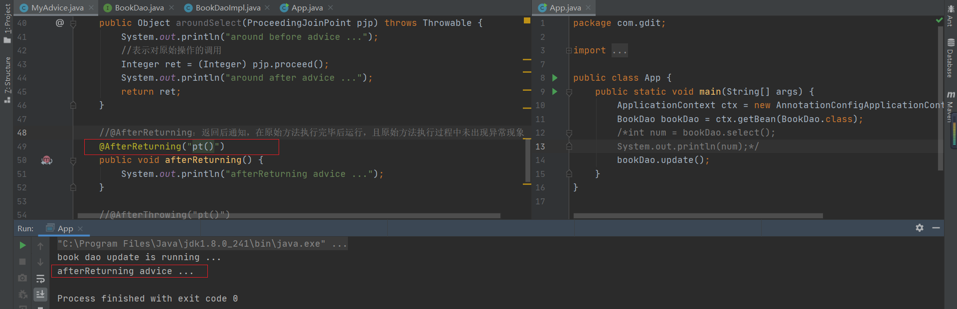Close the BookDaoImpl.java tab
The width and height of the screenshot is (957, 309).
[x=268, y=7]
